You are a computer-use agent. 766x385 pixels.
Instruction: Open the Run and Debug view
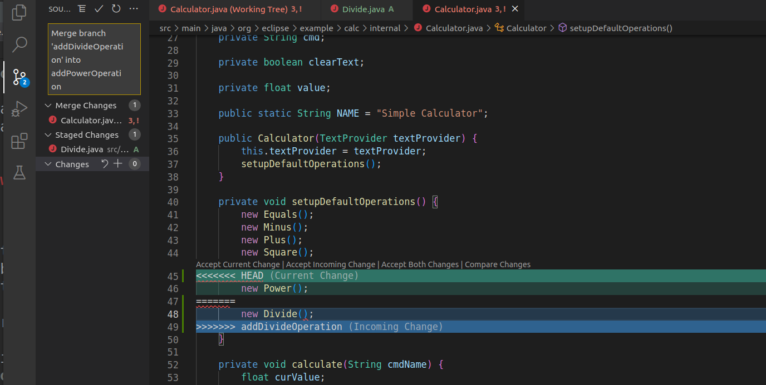point(19,109)
